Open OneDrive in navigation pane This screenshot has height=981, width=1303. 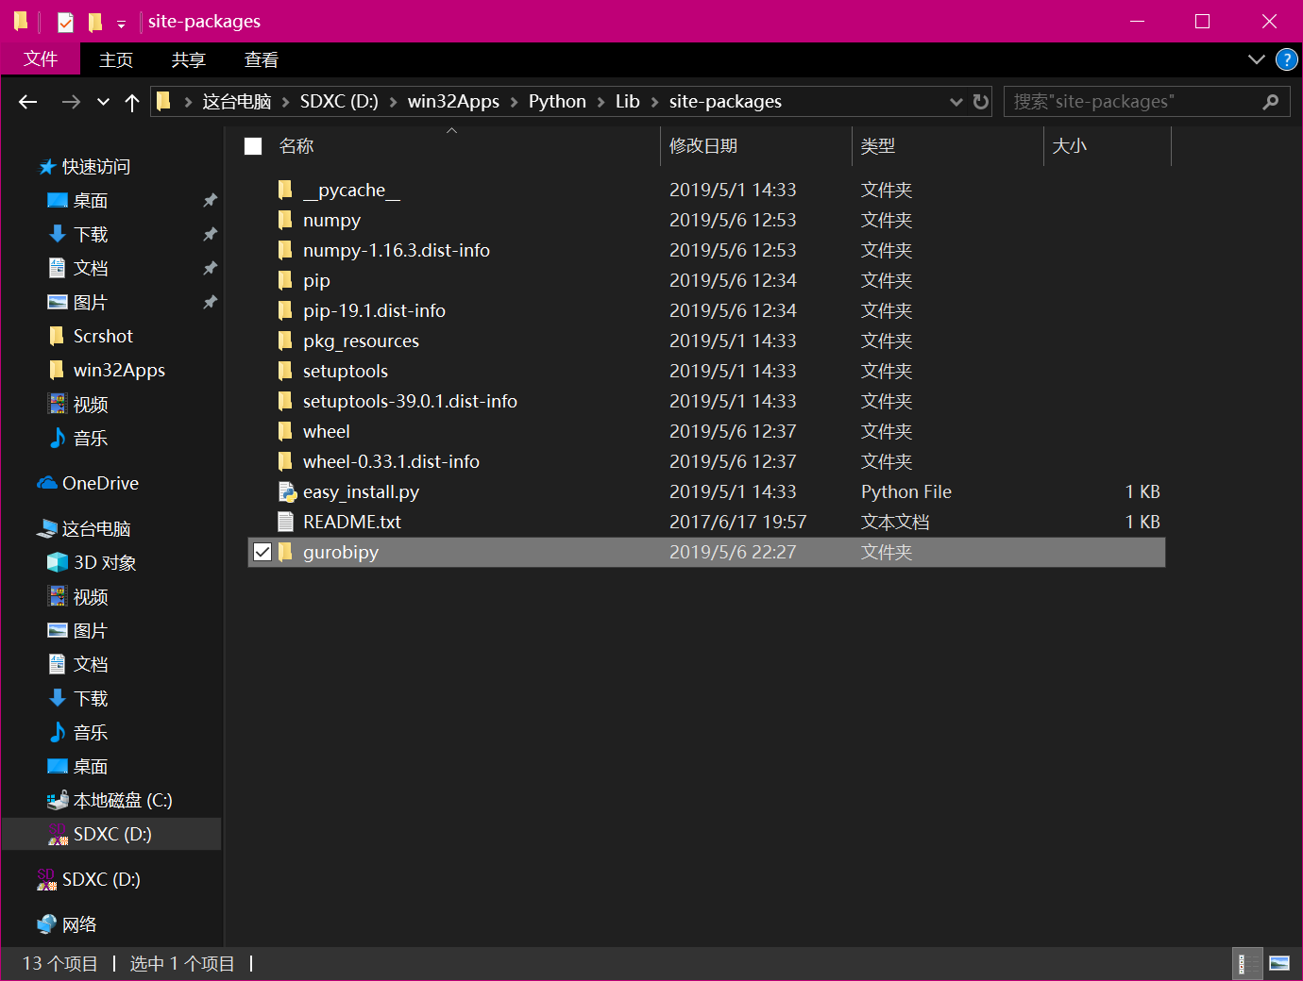coord(100,484)
